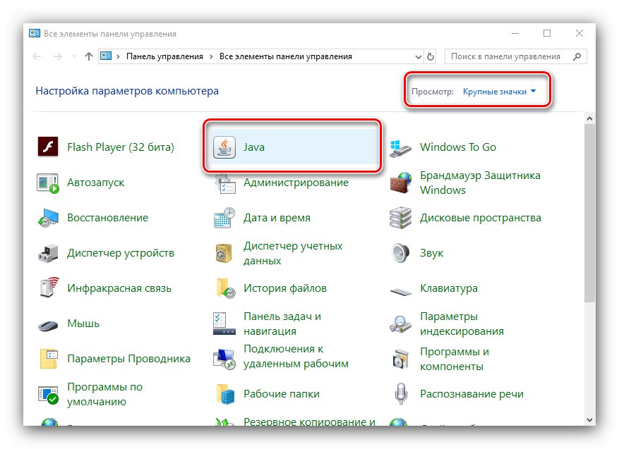The width and height of the screenshot is (619, 449).
Task: Open the Windows To Go text link
Action: 458,147
